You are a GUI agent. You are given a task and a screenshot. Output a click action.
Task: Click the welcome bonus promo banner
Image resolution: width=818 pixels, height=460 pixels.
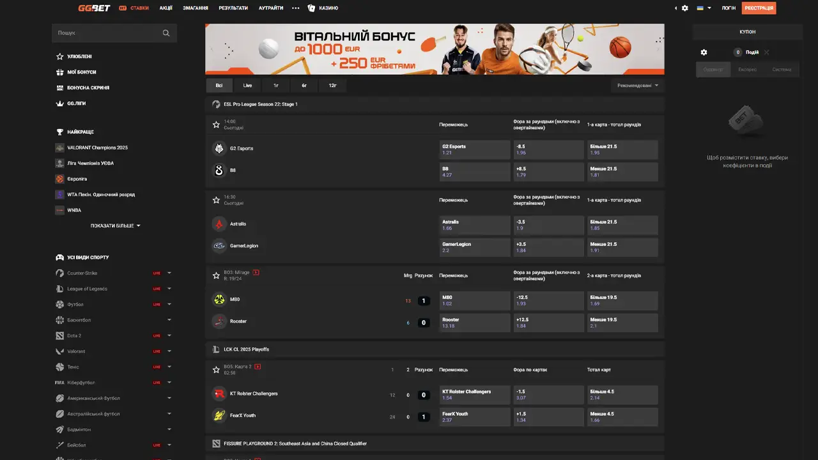[x=435, y=49]
